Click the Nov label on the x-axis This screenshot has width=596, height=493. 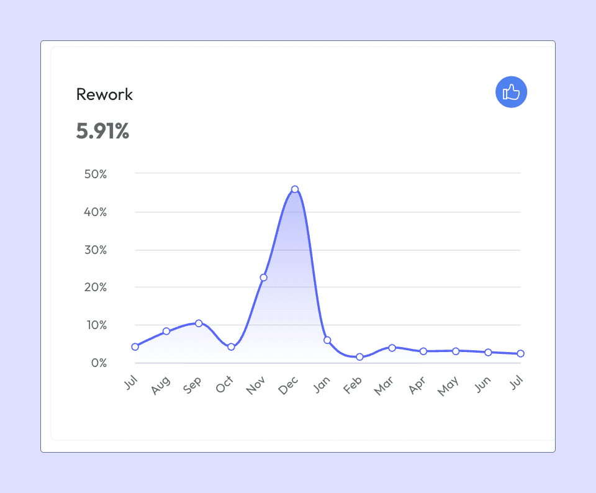[x=255, y=386]
